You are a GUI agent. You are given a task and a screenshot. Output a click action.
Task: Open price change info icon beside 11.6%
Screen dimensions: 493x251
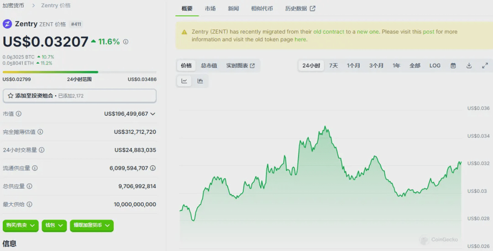(126, 41)
